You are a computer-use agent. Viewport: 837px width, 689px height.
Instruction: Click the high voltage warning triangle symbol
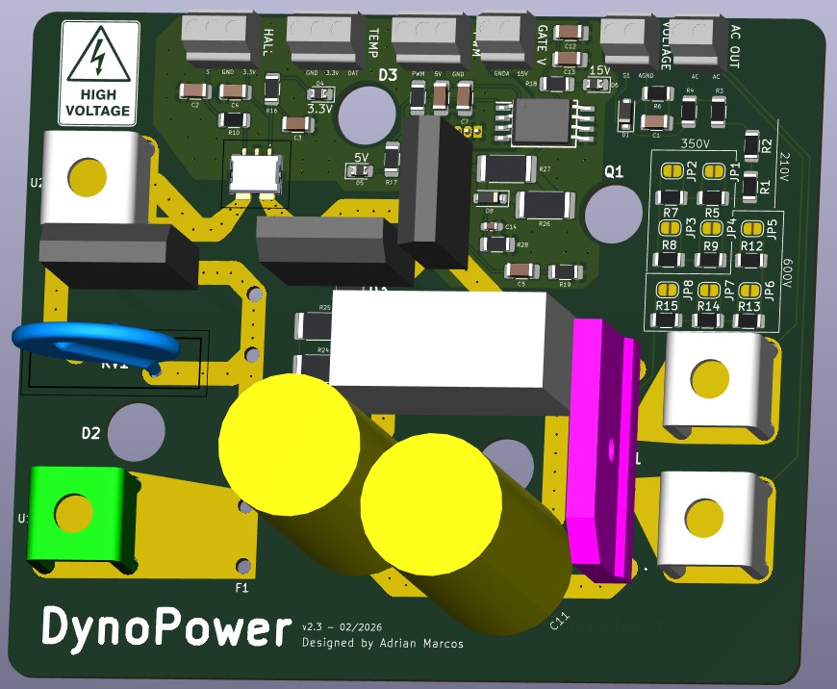[x=98, y=57]
